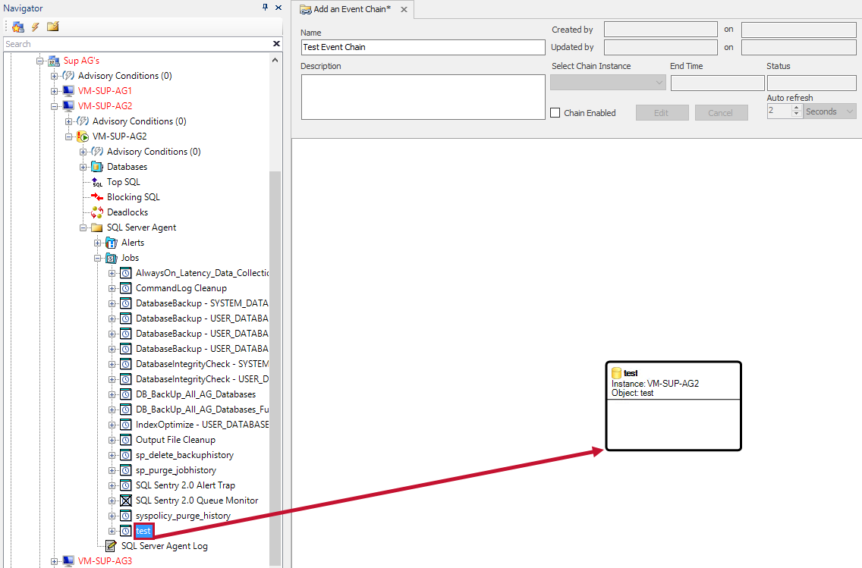Expand the Databases tree node
The image size is (862, 568).
pyautogui.click(x=83, y=167)
